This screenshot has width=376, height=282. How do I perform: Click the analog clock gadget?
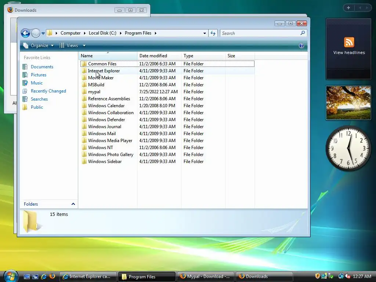pyautogui.click(x=348, y=148)
